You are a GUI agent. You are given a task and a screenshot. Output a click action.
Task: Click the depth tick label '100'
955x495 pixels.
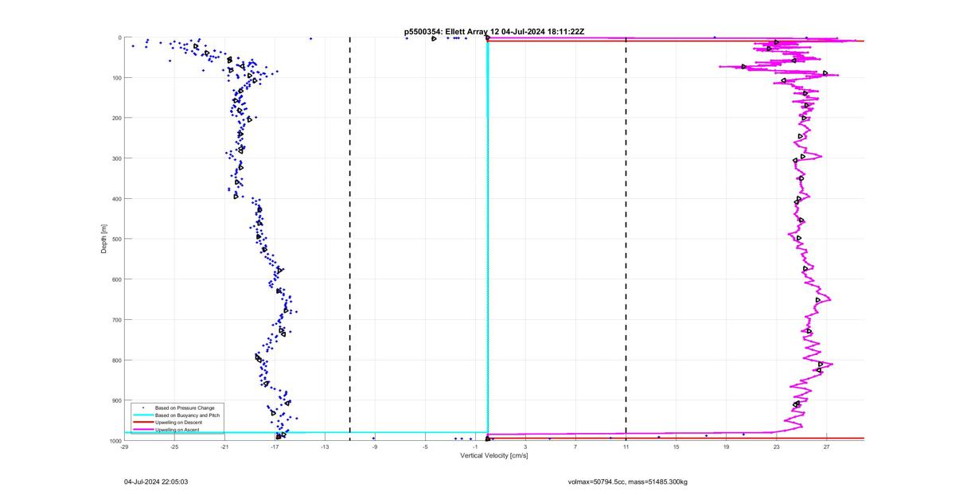(116, 78)
